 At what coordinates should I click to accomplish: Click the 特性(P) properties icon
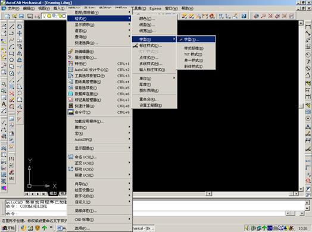71,64
